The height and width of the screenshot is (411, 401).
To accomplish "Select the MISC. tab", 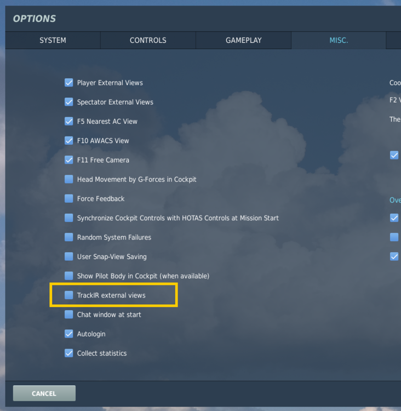I will pos(339,41).
